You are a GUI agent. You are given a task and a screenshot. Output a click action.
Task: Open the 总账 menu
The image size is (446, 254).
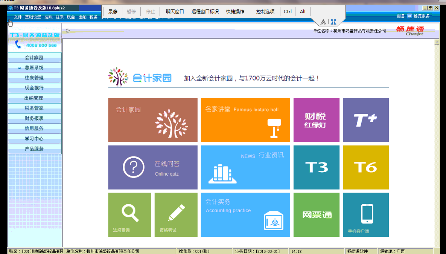[x=49, y=17]
